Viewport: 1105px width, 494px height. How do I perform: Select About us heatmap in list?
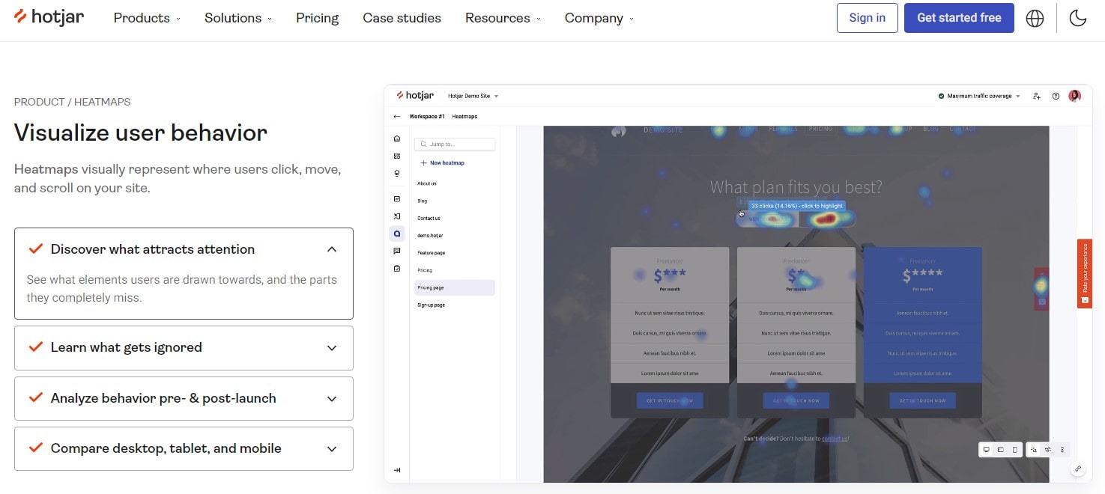click(x=427, y=183)
